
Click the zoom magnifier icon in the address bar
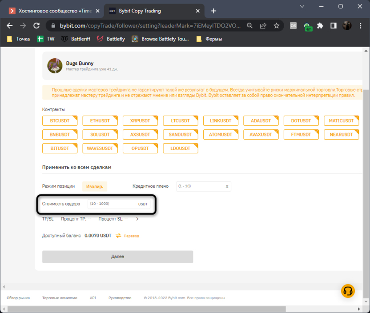pos(250,26)
